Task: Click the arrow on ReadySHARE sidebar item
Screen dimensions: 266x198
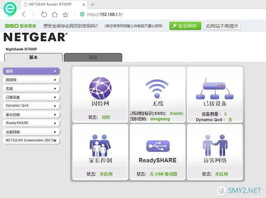Action: click(55, 123)
